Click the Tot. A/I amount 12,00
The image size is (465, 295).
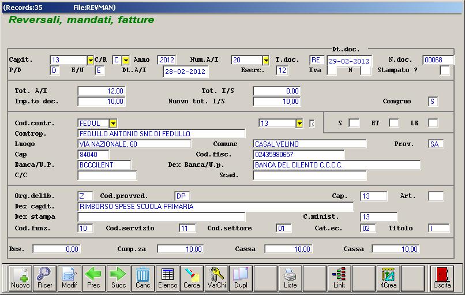[102, 91]
